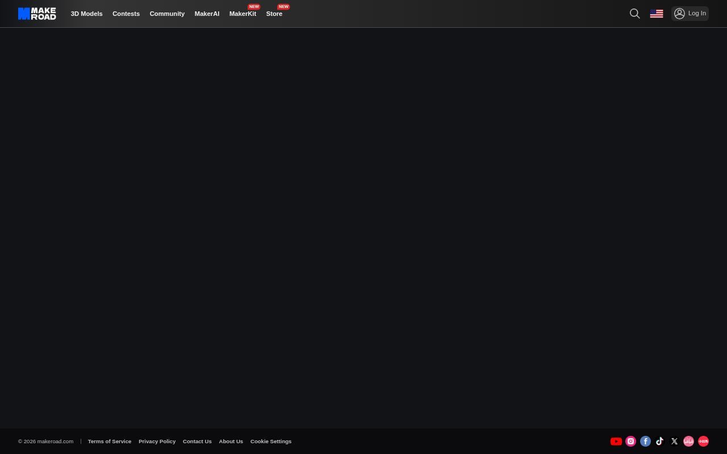
Task: Open the 3D Models menu
Action: (x=86, y=14)
